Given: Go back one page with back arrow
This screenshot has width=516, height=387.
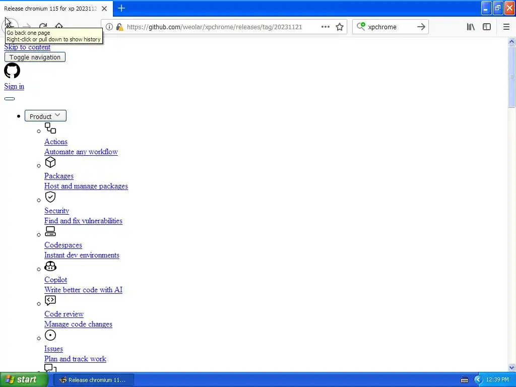Looking at the screenshot, I should (10, 26).
